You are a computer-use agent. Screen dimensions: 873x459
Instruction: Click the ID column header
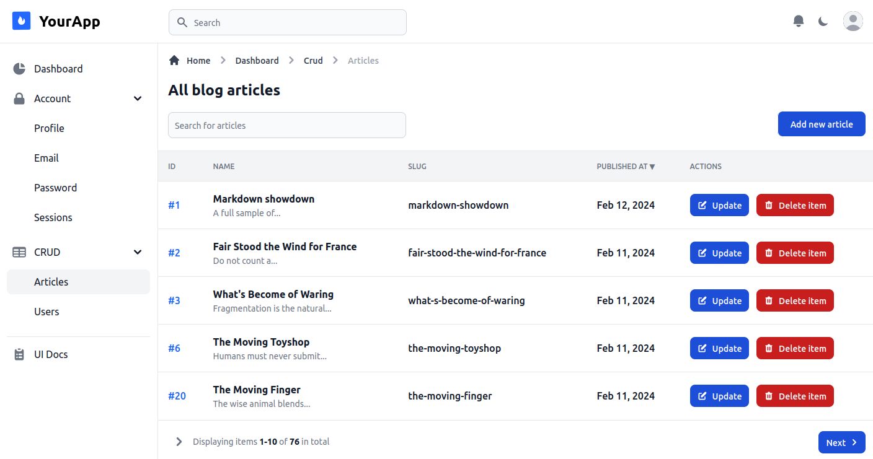(x=172, y=166)
